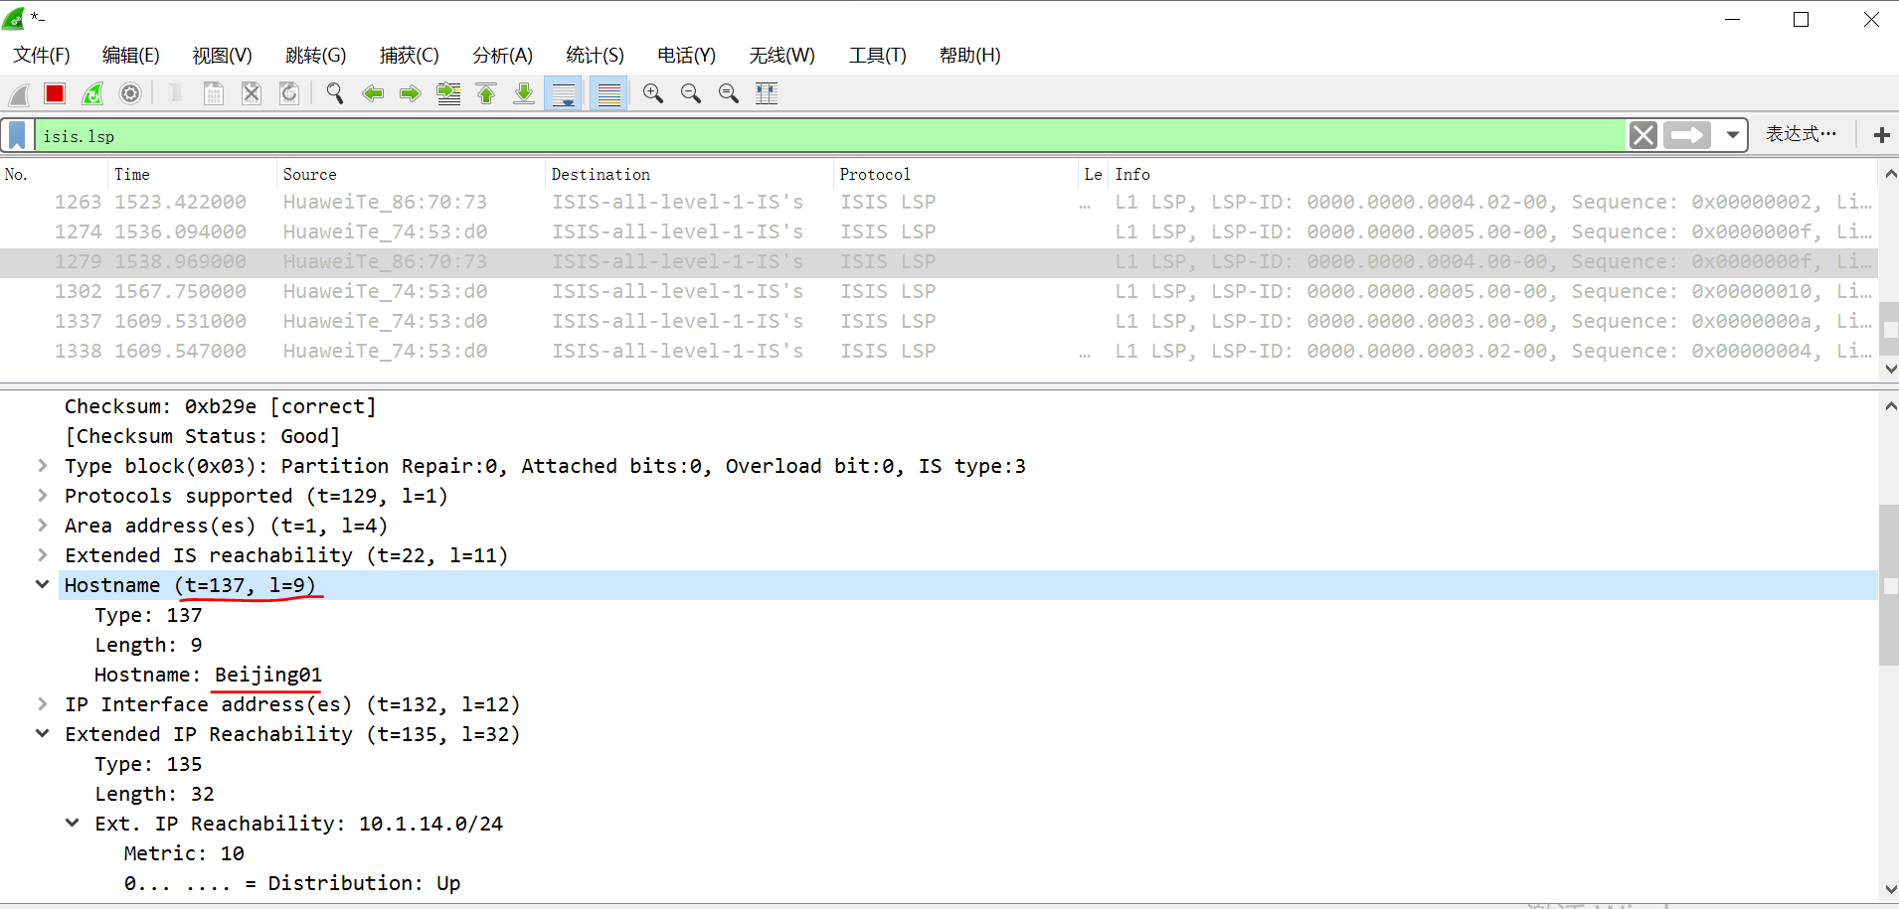Select the Hostname: Beijing01 field
This screenshot has width=1899, height=909.
coord(208,676)
